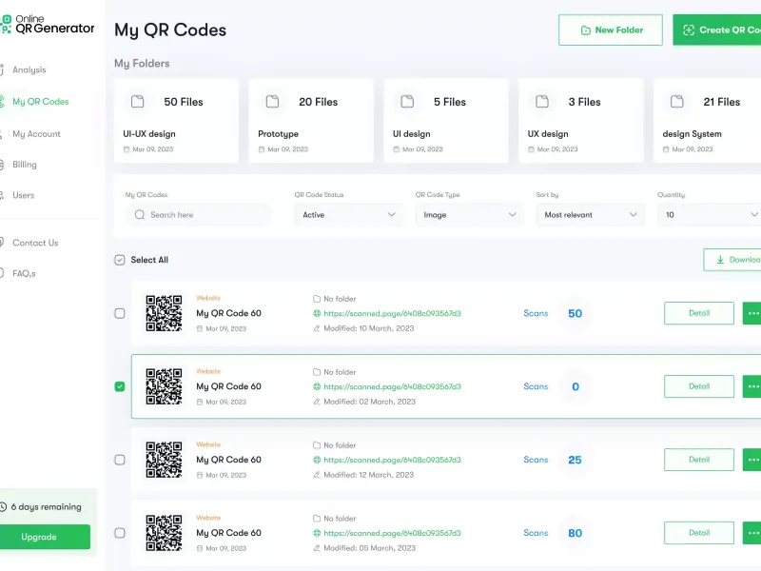This screenshot has width=761, height=571.
Task: Click Modified: 10 March, 2023 text
Action: 369,328
